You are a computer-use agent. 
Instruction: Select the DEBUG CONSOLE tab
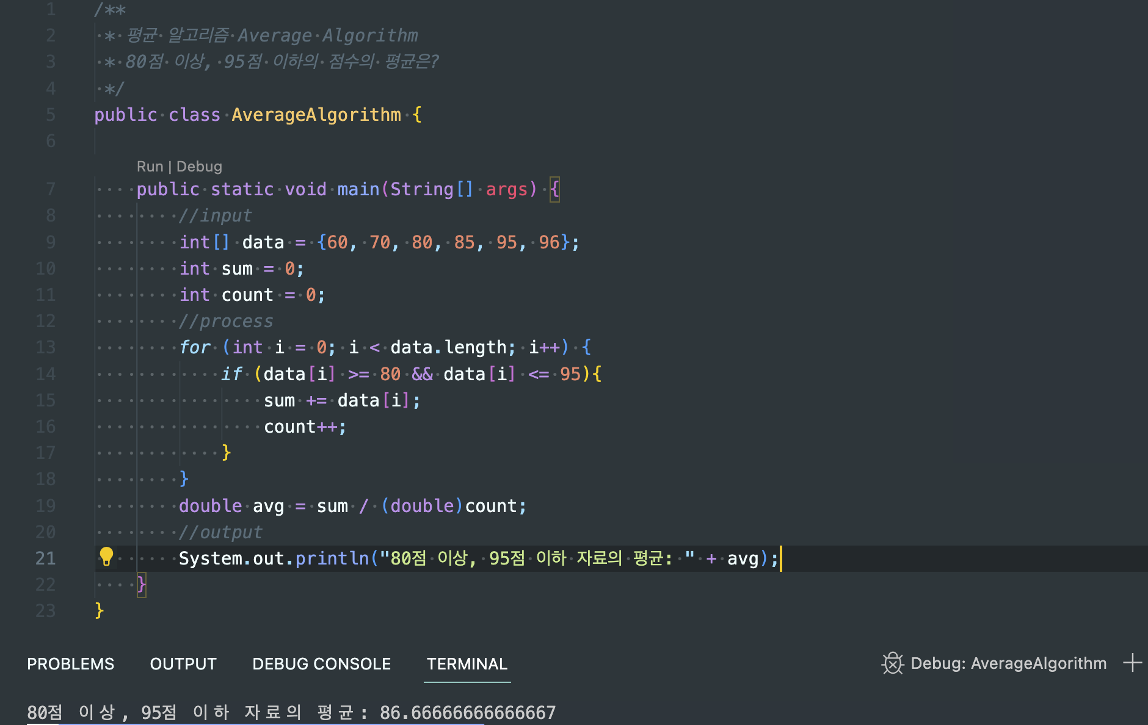tap(322, 663)
